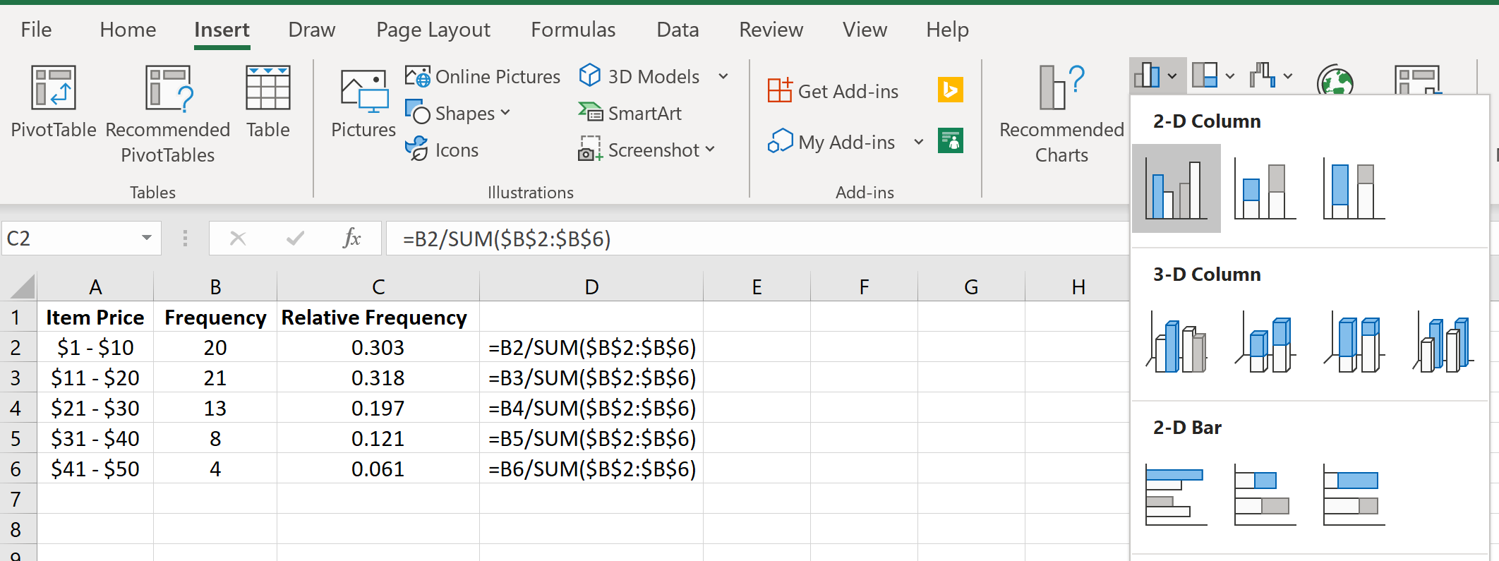Select the 2-D Clustered Bar chart
Image resolution: width=1499 pixels, height=561 pixels.
click(1176, 495)
